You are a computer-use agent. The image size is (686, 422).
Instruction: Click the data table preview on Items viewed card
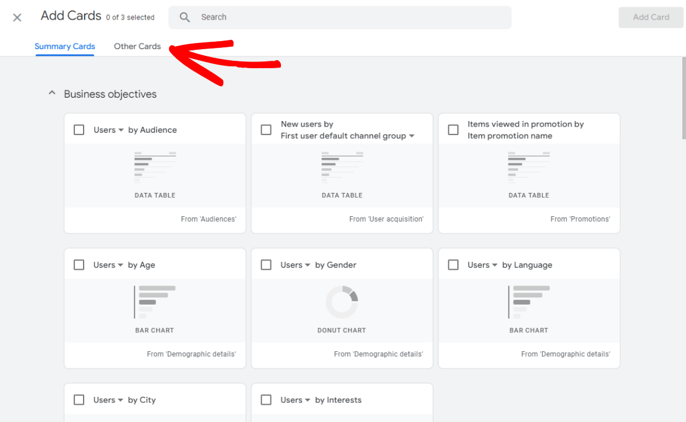pyautogui.click(x=529, y=166)
